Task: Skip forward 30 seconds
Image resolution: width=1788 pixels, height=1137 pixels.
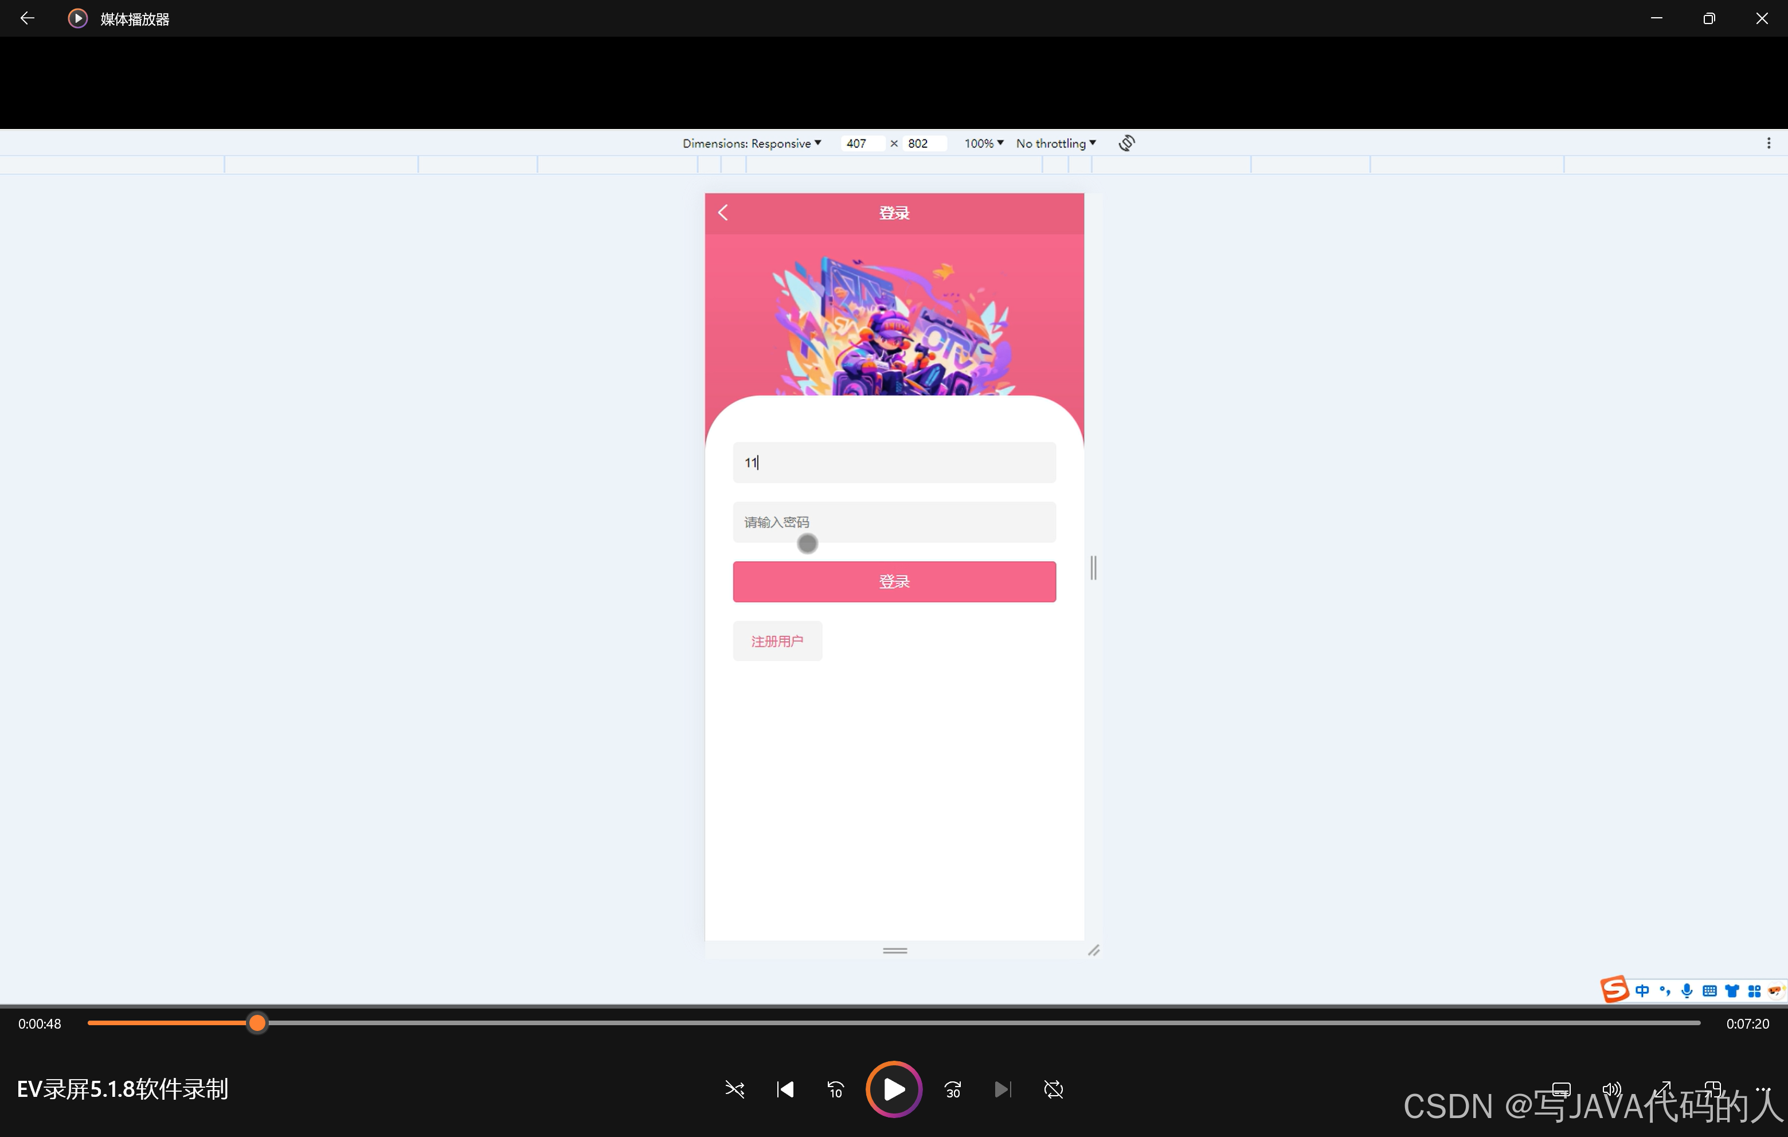Action: (x=953, y=1089)
